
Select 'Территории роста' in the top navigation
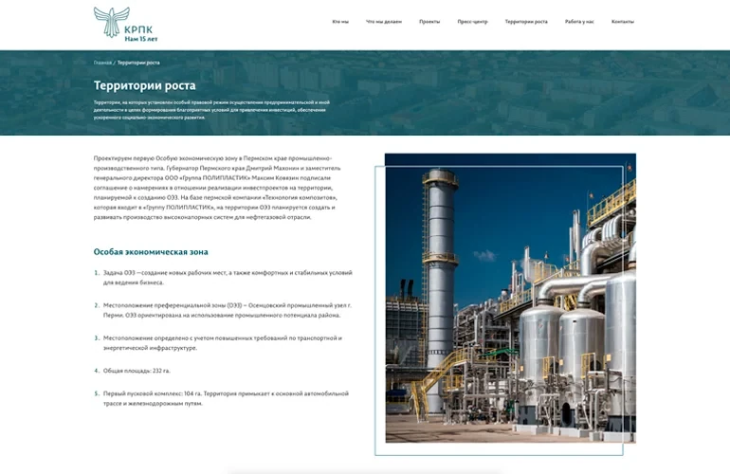526,22
